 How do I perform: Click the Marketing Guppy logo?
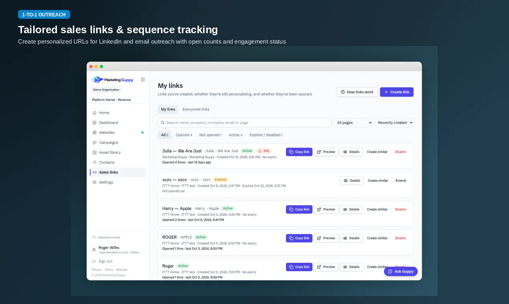(113, 80)
